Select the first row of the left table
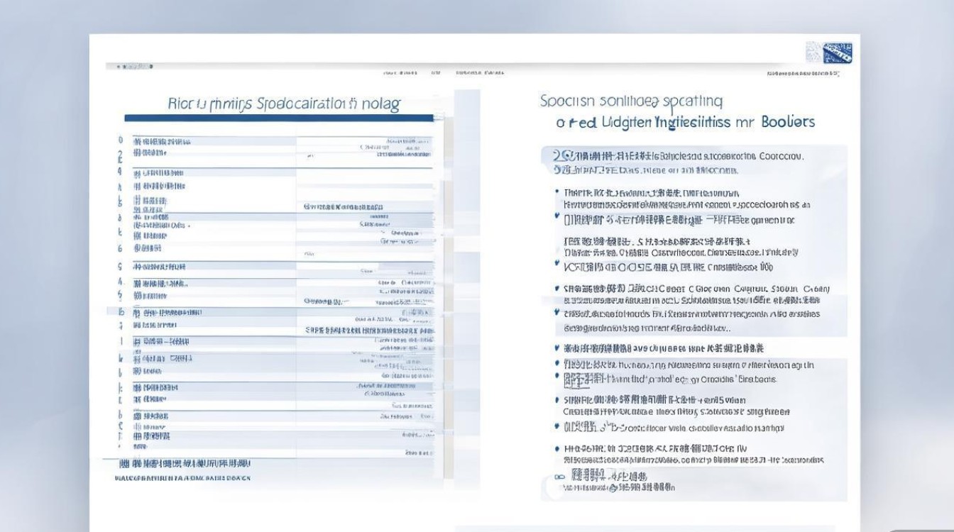The width and height of the screenshot is (954, 532). coord(277,141)
